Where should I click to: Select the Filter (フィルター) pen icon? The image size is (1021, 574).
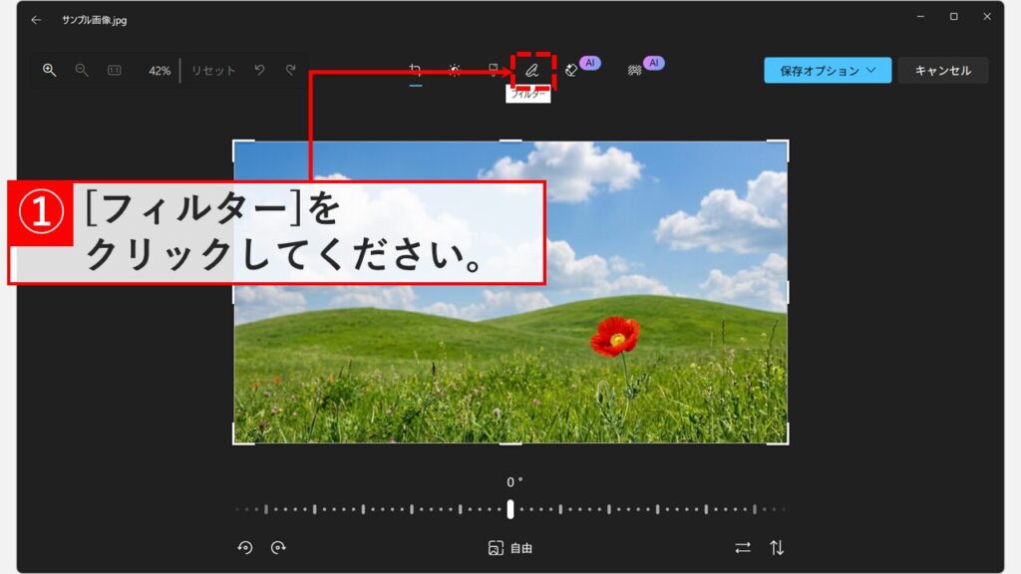pos(534,70)
